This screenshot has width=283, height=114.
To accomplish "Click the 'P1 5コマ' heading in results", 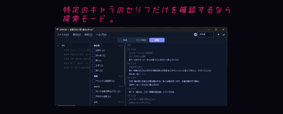I will pyautogui.click(x=132, y=96).
